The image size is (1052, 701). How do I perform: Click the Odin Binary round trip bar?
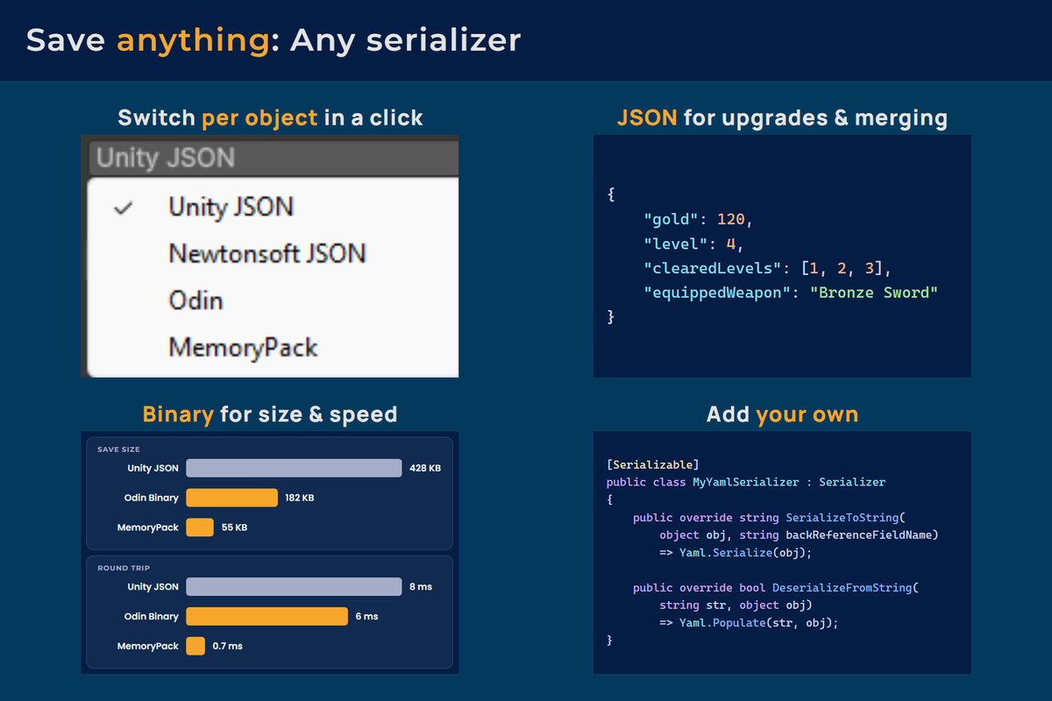pyautogui.click(x=267, y=617)
